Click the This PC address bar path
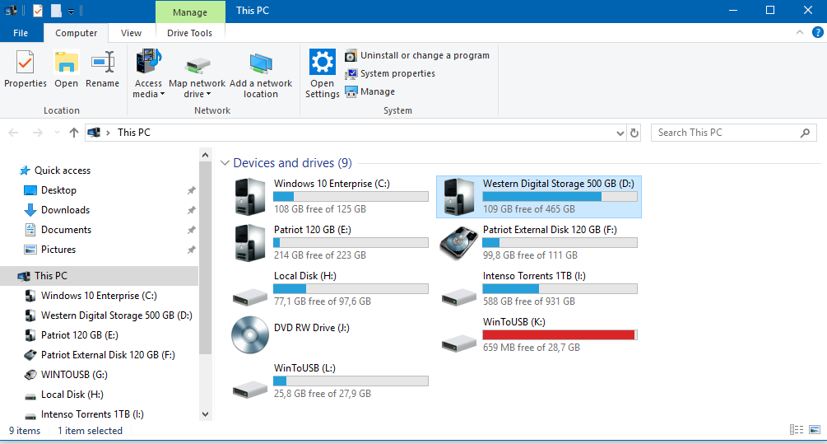The height and width of the screenshot is (444, 827). click(134, 133)
